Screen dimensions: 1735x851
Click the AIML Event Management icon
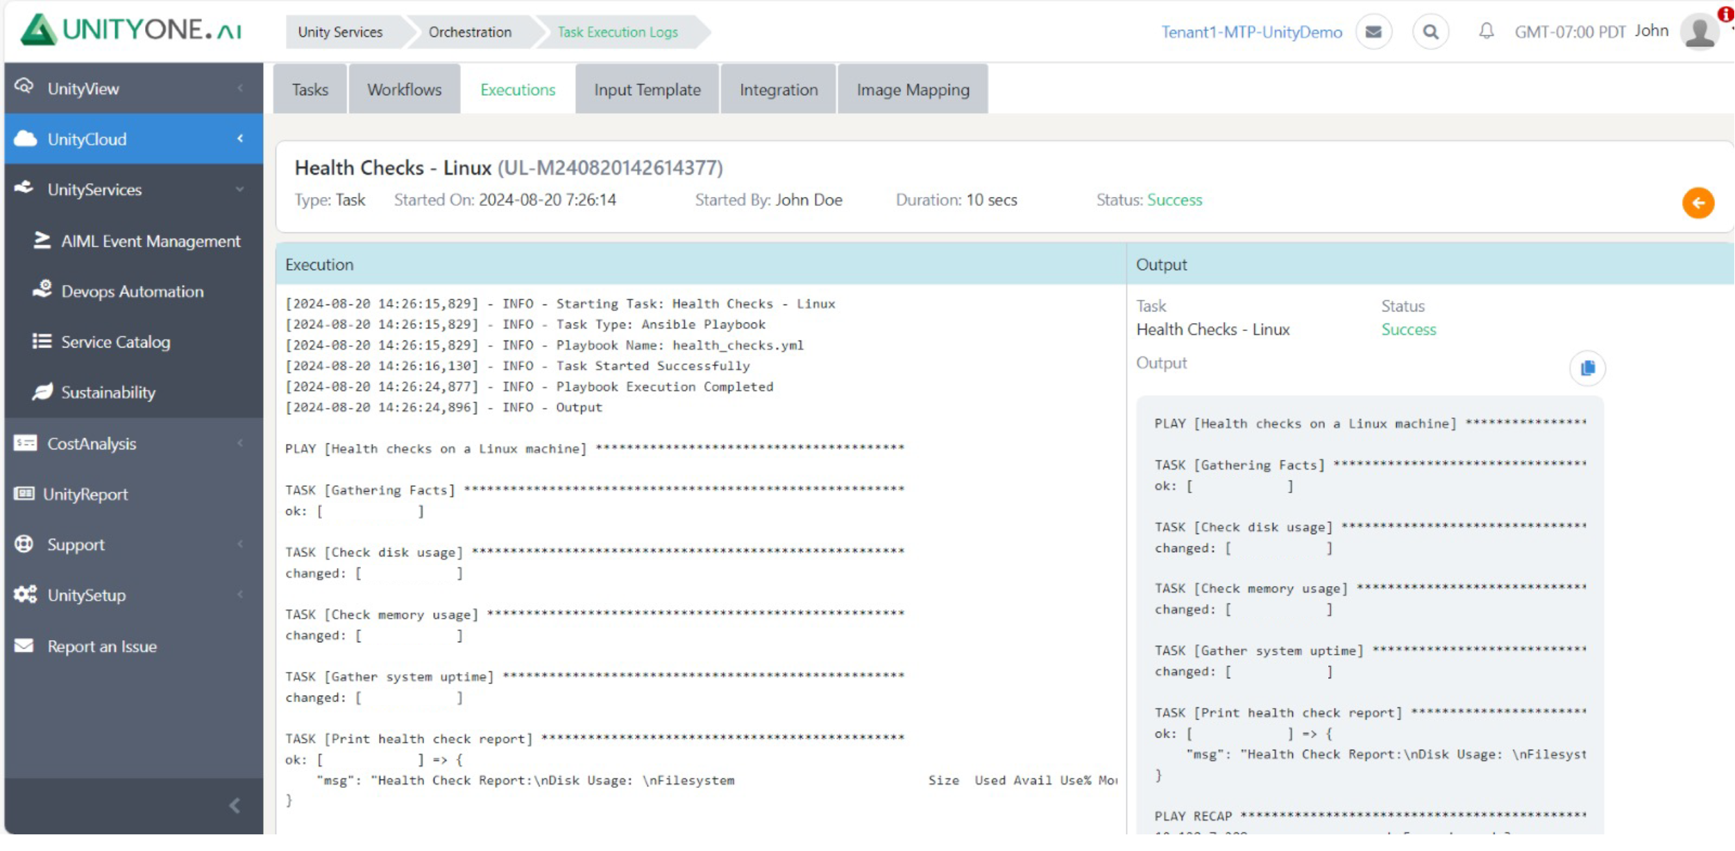[42, 240]
